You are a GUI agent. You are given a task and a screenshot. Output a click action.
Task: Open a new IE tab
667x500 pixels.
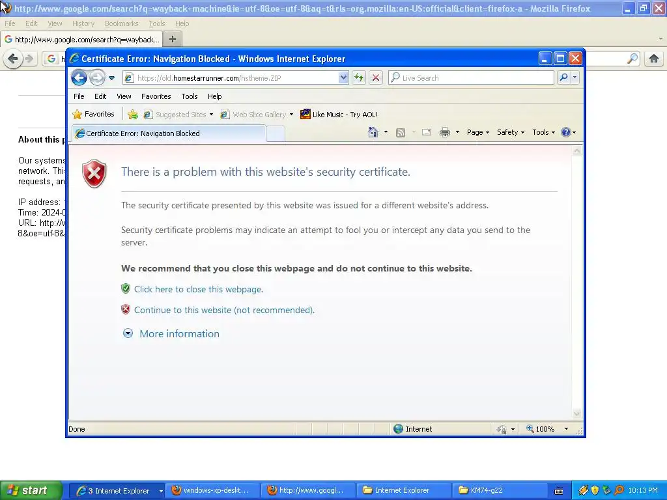tap(276, 134)
